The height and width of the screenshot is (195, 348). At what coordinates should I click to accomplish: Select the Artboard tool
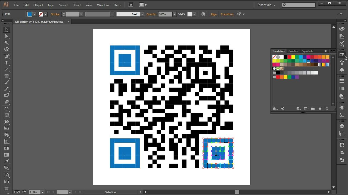tap(7, 188)
